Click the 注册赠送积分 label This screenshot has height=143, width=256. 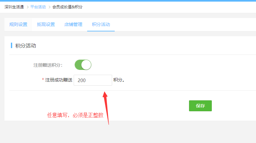[x=48, y=65]
